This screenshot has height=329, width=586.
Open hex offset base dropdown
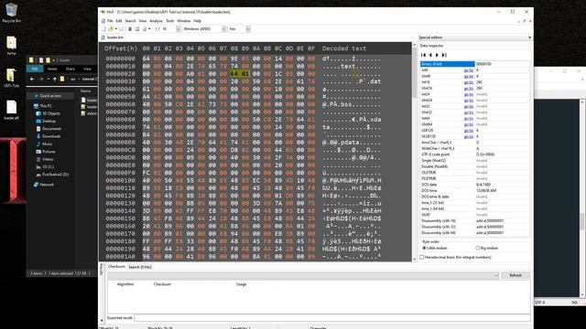tap(248, 28)
